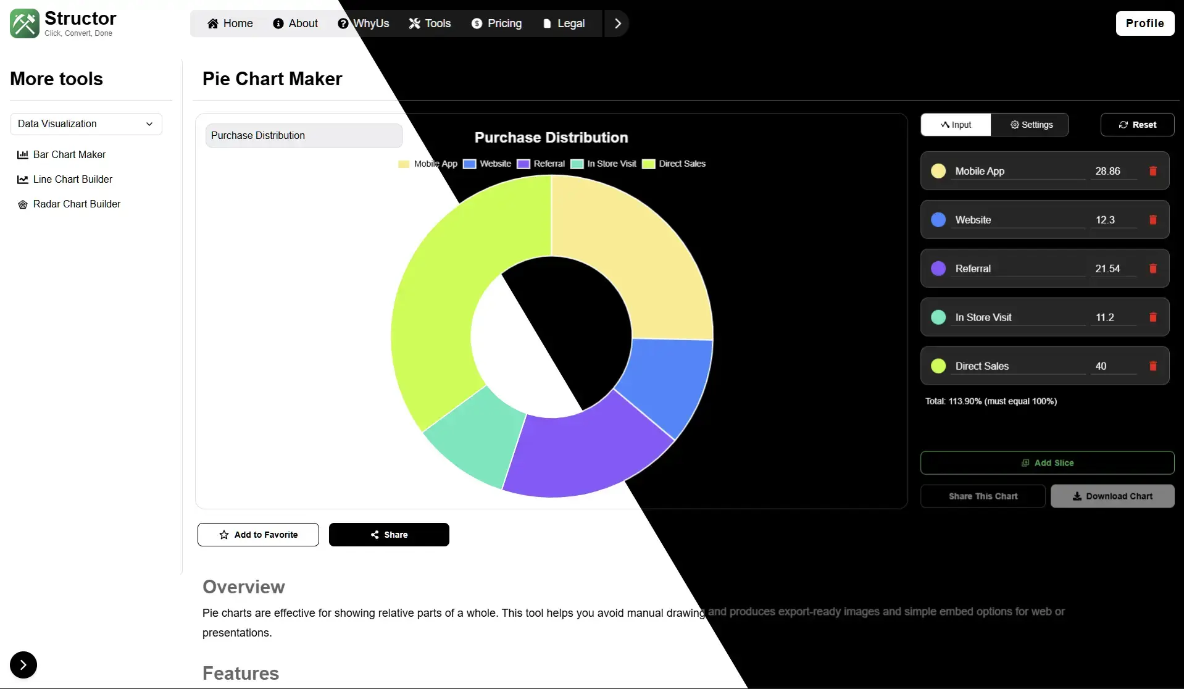Click the Purchase Distribution title field

(304, 136)
